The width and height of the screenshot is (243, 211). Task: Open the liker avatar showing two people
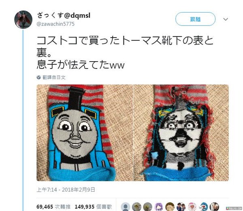click(x=181, y=207)
